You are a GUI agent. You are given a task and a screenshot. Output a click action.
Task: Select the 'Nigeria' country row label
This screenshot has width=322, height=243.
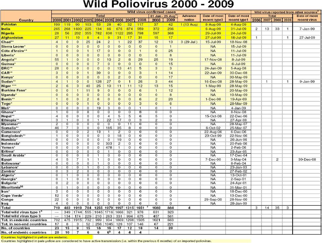pyautogui.click(x=8, y=33)
